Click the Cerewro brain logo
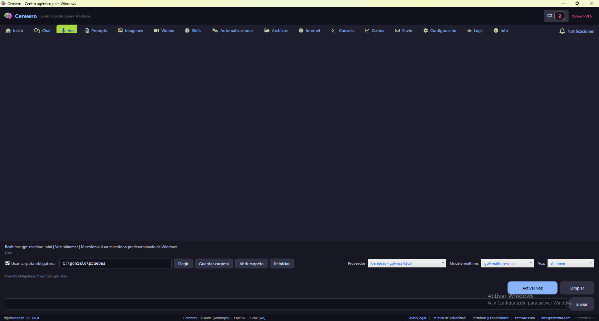The height and width of the screenshot is (321, 599). (x=8, y=16)
